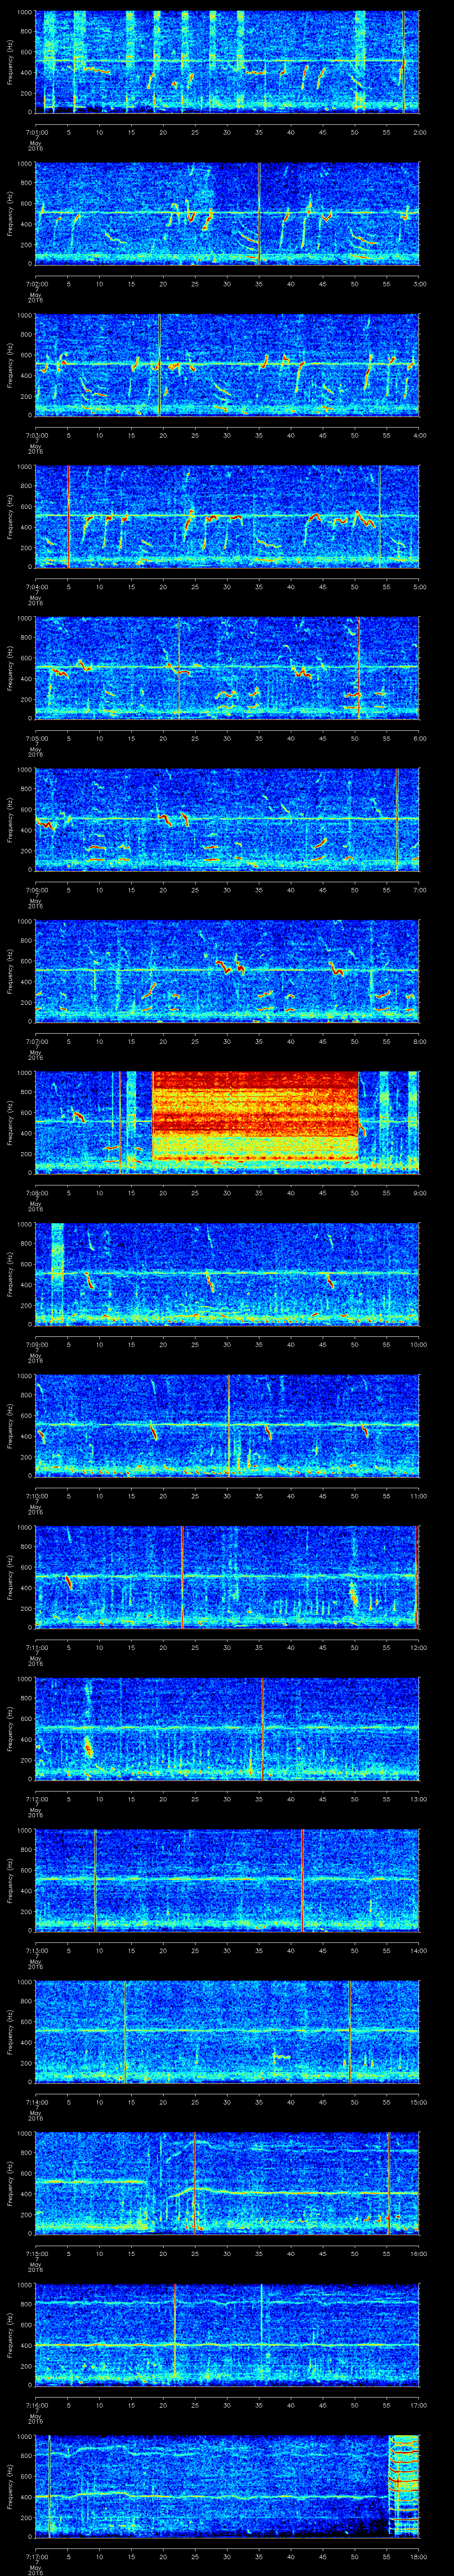Open the 7:09:00 spectrogram panel
This screenshot has width=454, height=2576.
click(227, 1273)
